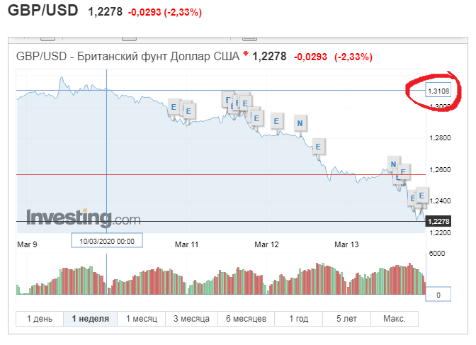Click the E event marker before Mar 11
Viewport: 476px width, 345px height.
[174, 106]
